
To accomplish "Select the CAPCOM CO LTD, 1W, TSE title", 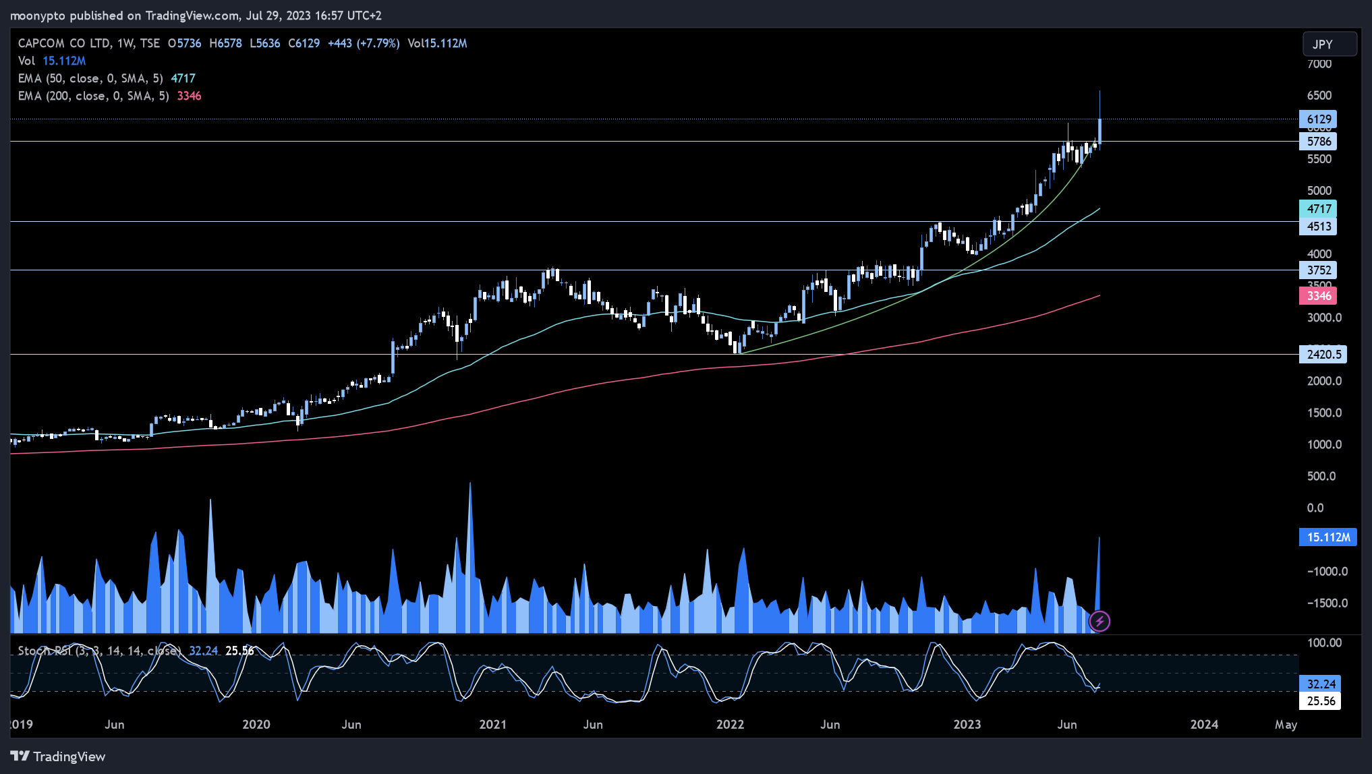I will pos(88,43).
